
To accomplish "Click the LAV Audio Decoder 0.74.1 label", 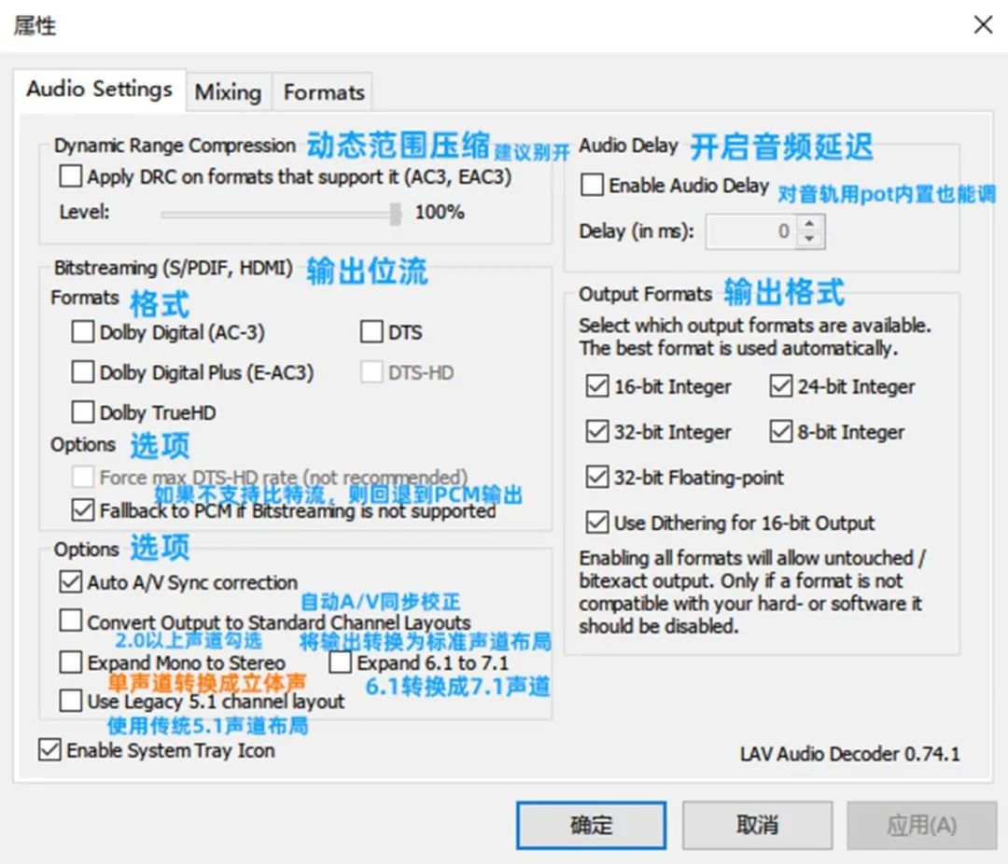I will pyautogui.click(x=850, y=753).
